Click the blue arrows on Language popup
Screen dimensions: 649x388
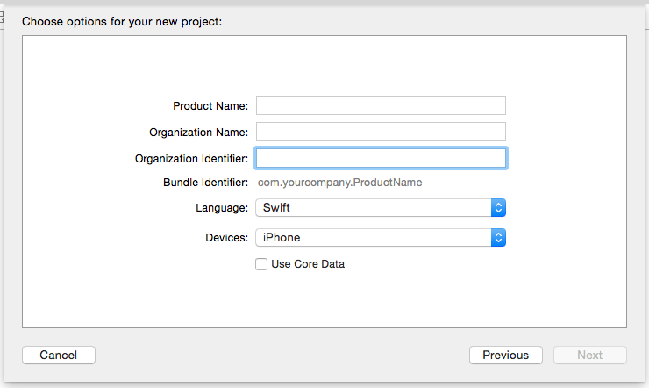point(498,208)
